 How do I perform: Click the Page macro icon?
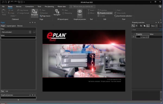[x=41, y=16]
